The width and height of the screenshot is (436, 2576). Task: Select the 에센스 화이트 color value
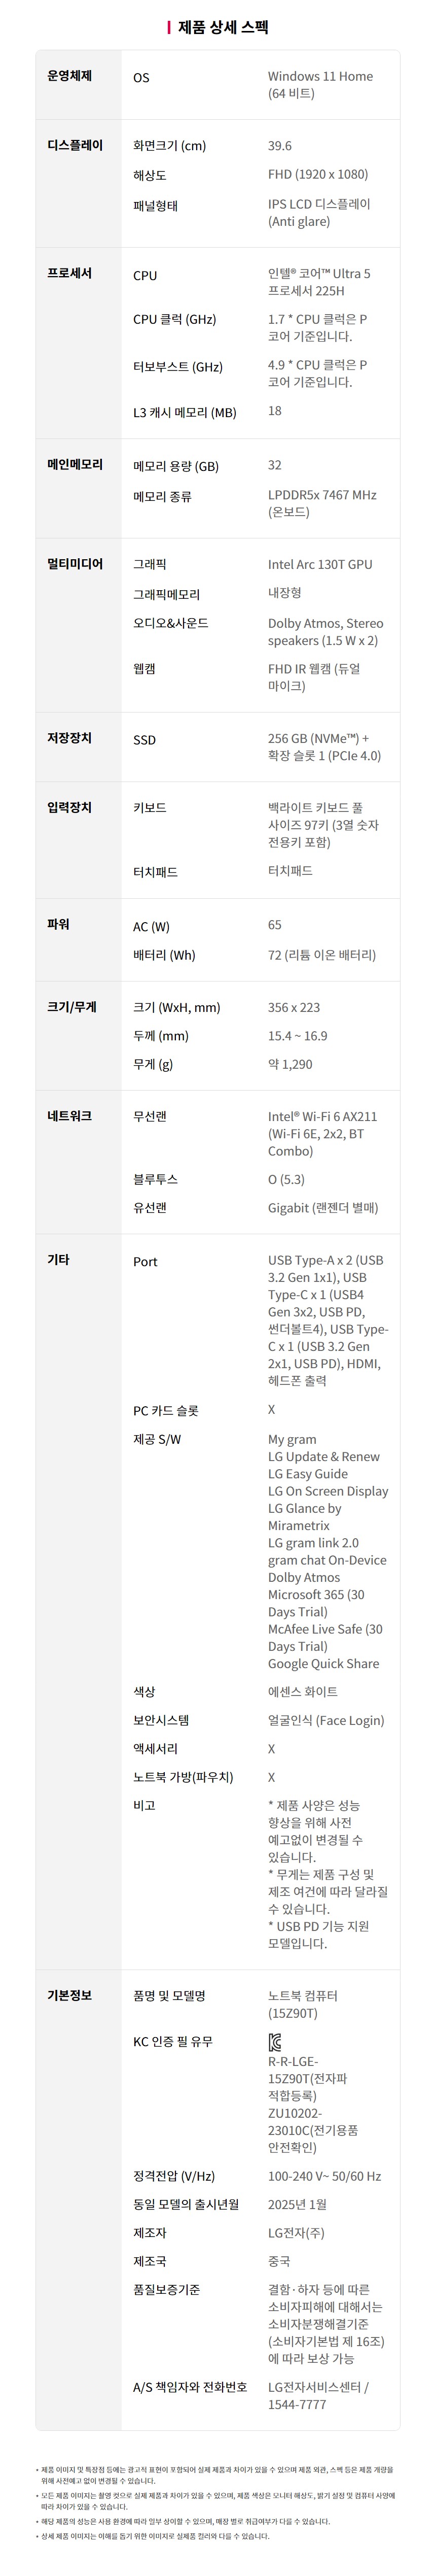[303, 1692]
